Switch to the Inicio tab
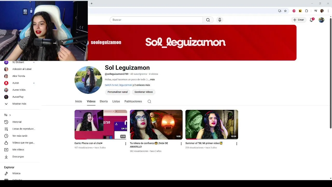332x187 pixels. click(x=79, y=101)
